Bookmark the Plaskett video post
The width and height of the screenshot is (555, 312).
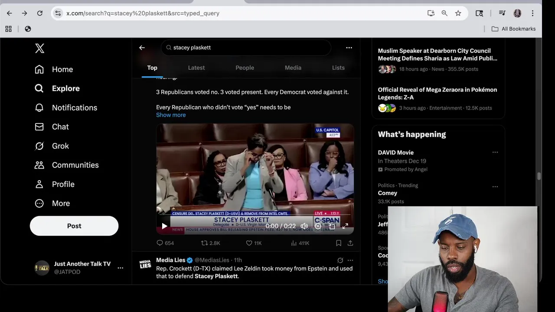339,243
